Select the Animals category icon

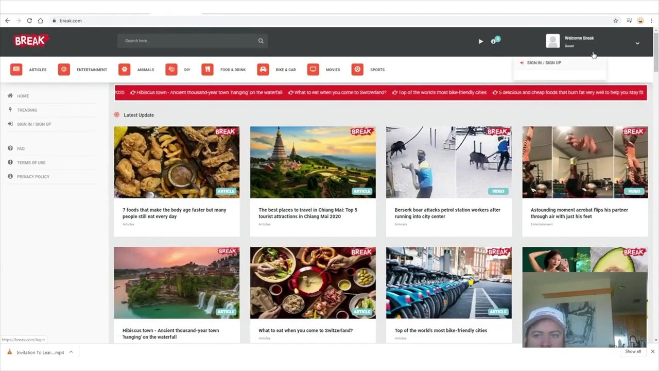pos(124,70)
